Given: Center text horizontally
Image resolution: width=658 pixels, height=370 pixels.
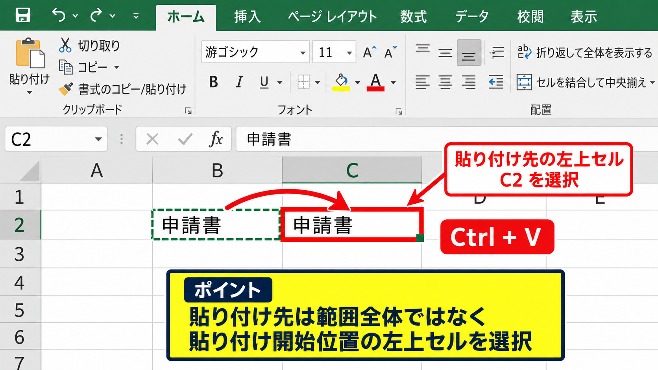Looking at the screenshot, I should pos(445,82).
